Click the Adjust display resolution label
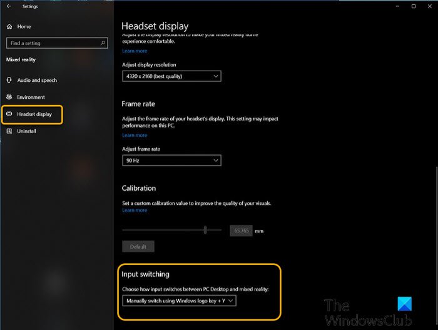The height and width of the screenshot is (330, 438). click(149, 65)
